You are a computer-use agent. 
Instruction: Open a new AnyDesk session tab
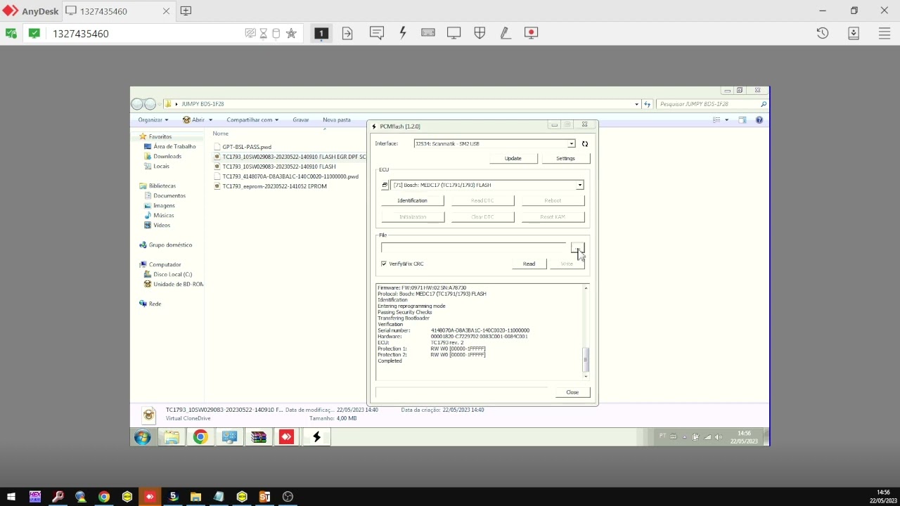pos(186,11)
